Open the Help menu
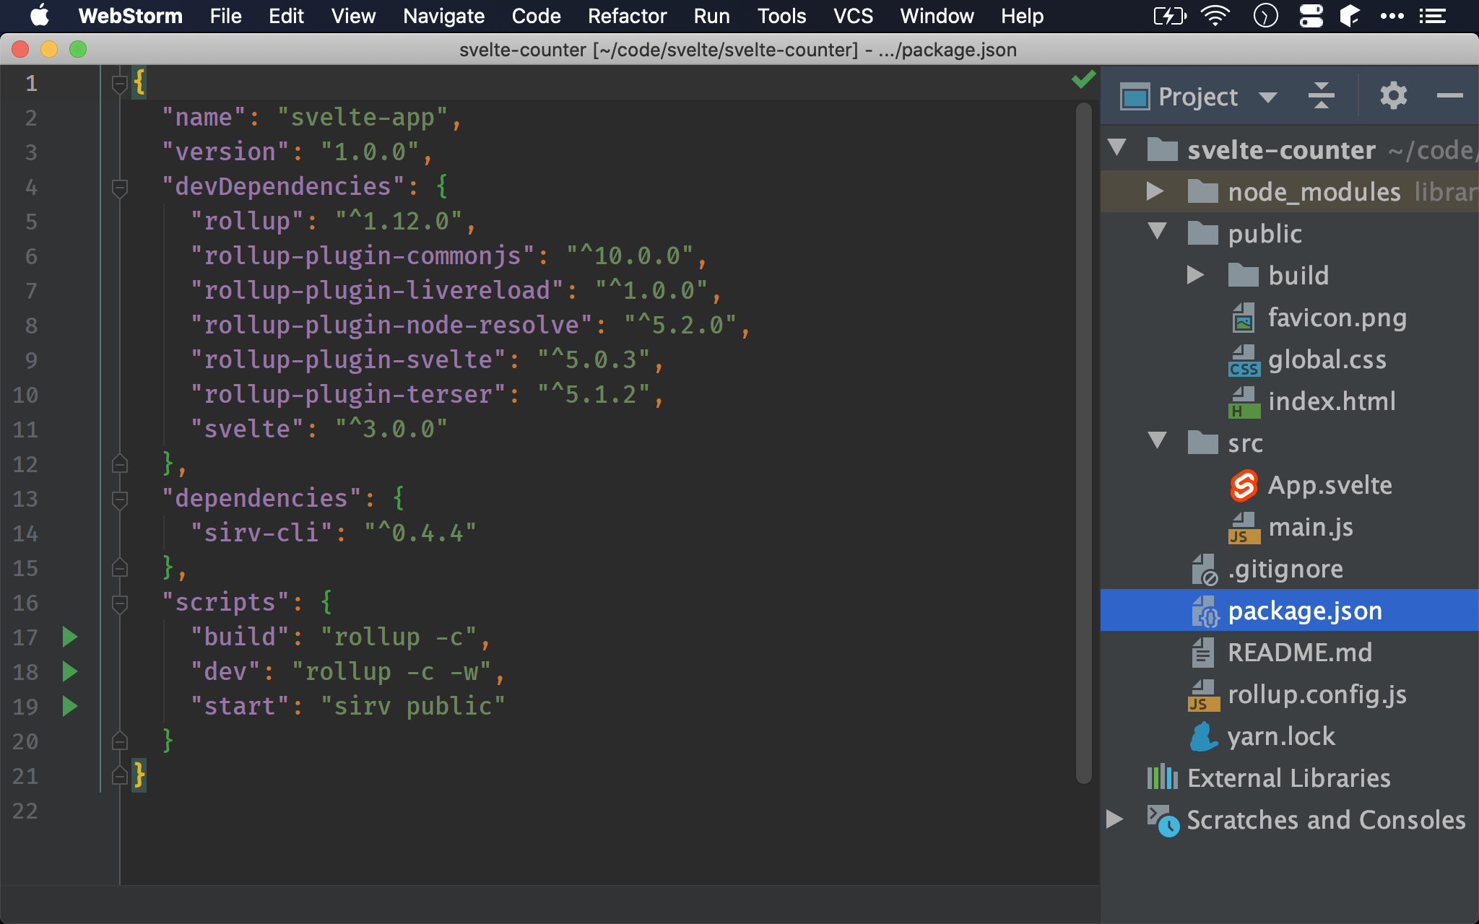Image resolution: width=1479 pixels, height=924 pixels. pos(1022,16)
